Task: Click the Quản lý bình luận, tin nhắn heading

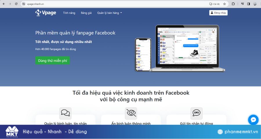Action: coord(66,123)
